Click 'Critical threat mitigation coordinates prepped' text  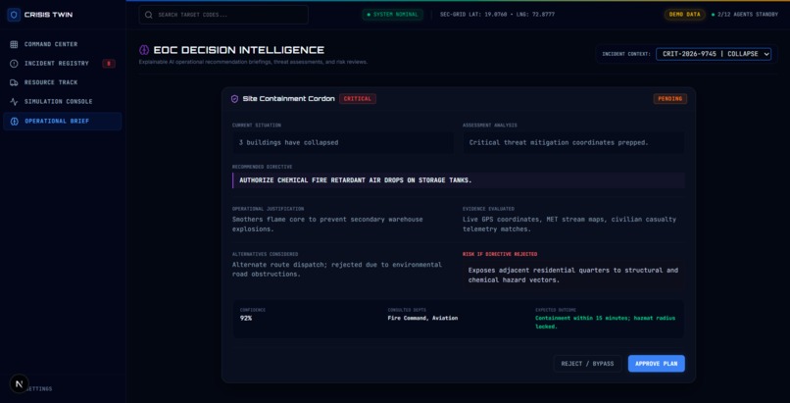pyautogui.click(x=559, y=142)
